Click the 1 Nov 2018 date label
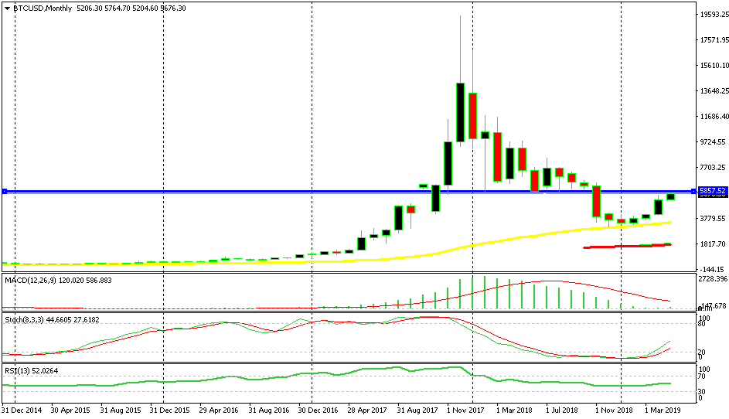The width and height of the screenshot is (729, 419). (614, 410)
